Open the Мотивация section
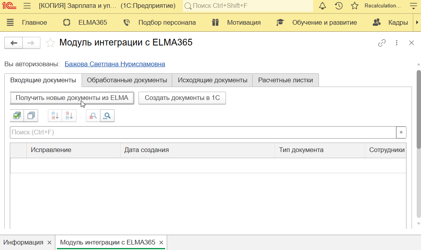The width and height of the screenshot is (421, 250). tap(244, 23)
